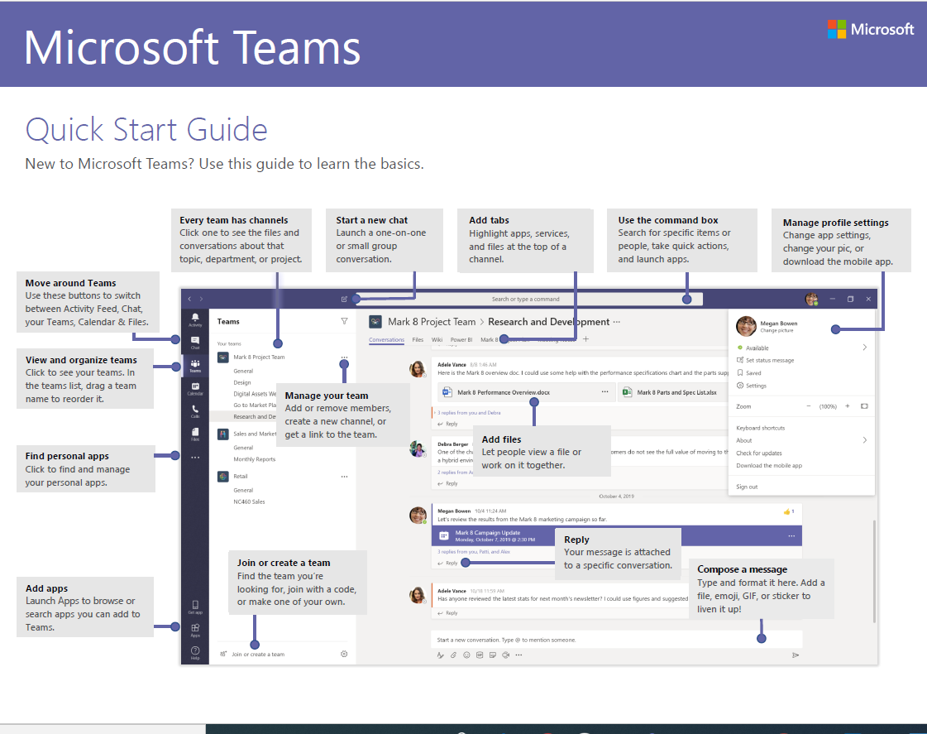
Task: Open the Power BI tab
Action: (461, 339)
